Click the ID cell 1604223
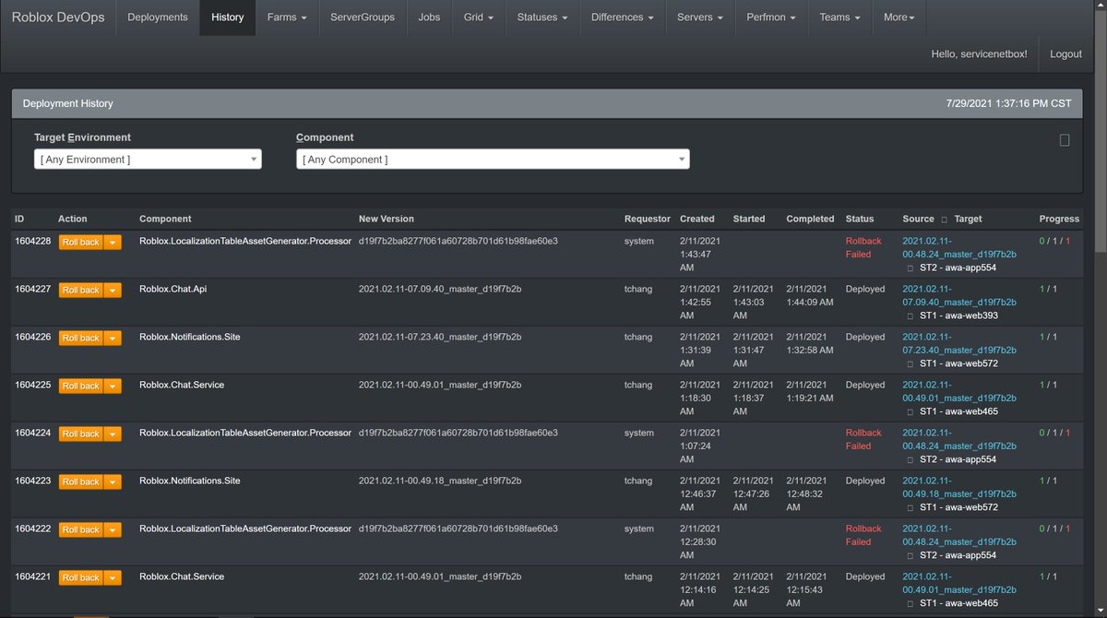The width and height of the screenshot is (1107, 618). click(32, 481)
